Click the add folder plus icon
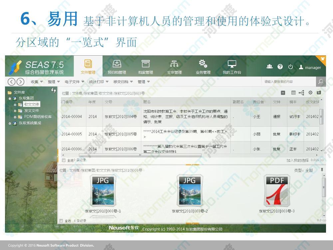 319,93
